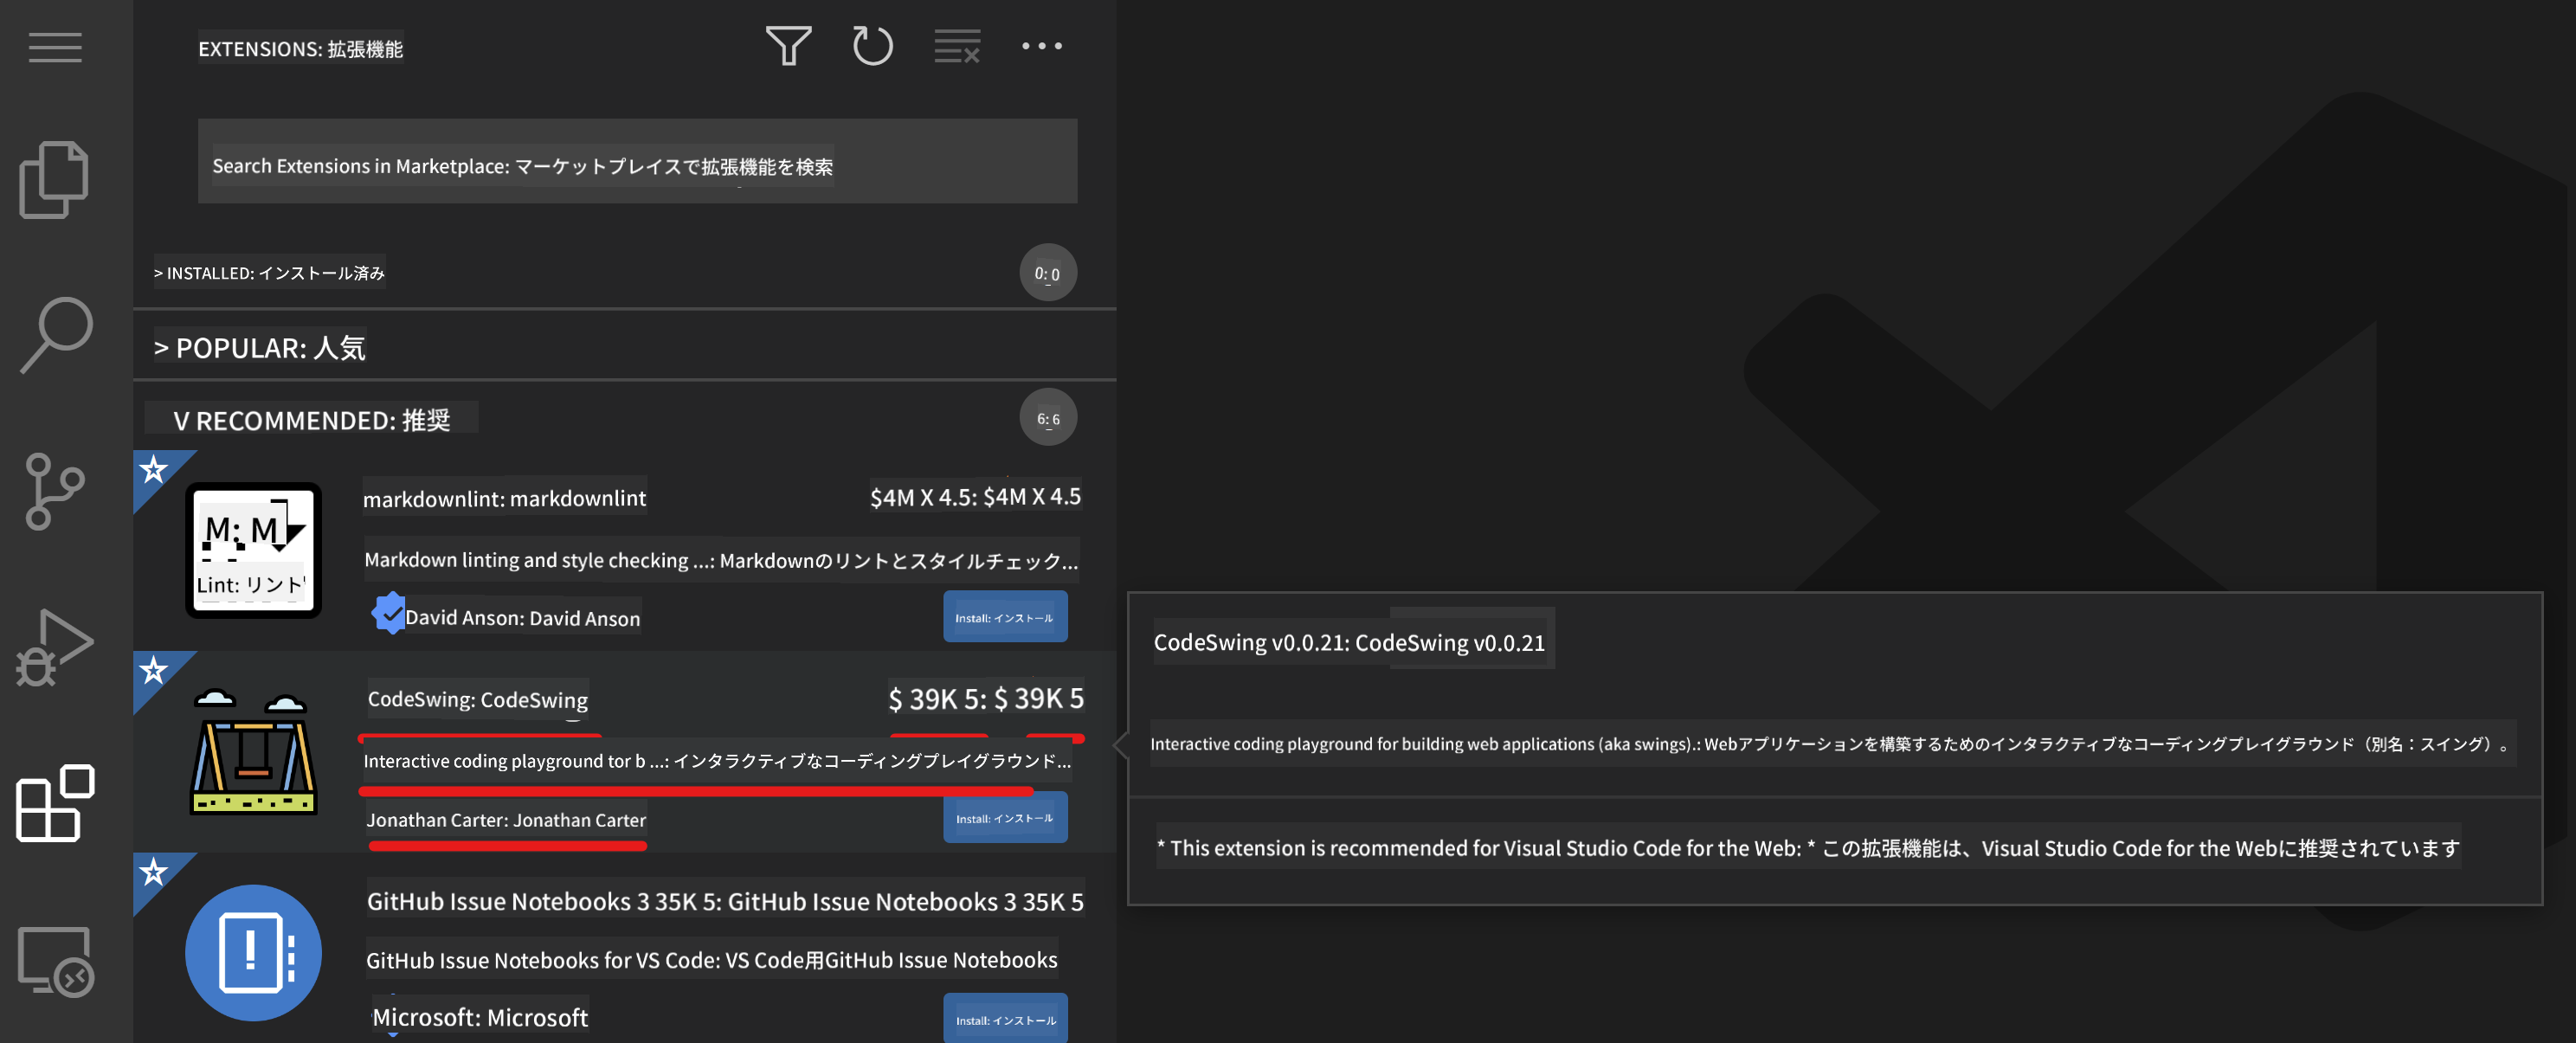Open the Views and More Actions ellipsis

[1041, 46]
